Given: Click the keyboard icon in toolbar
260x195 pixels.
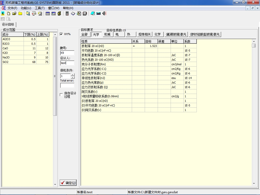Looking at the screenshot, I should point(99,14).
